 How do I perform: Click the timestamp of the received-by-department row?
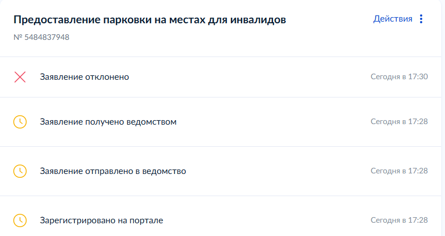pos(399,121)
